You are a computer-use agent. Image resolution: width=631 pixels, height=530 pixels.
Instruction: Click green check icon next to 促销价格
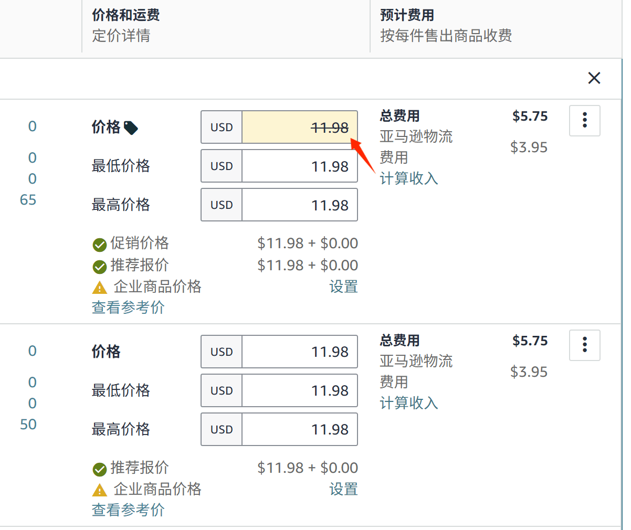coord(100,245)
